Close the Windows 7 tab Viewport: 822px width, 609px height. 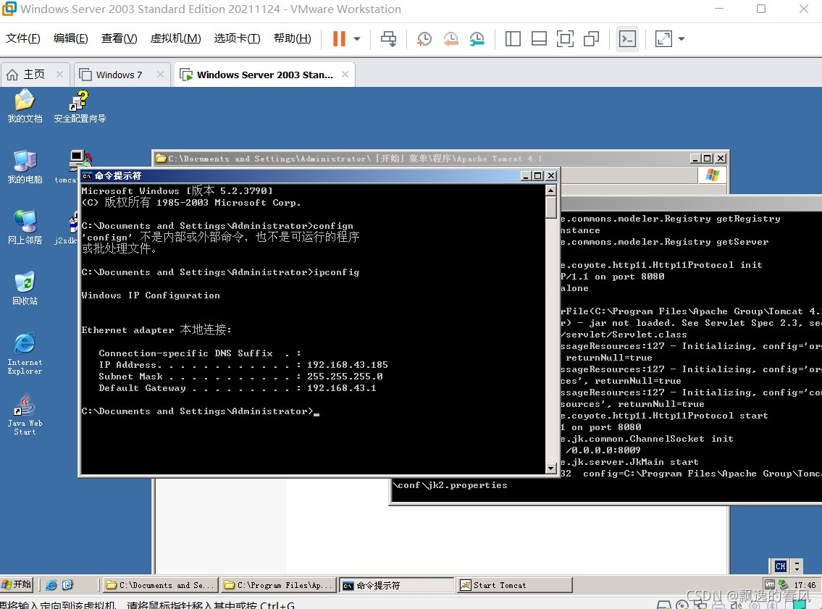(160, 75)
